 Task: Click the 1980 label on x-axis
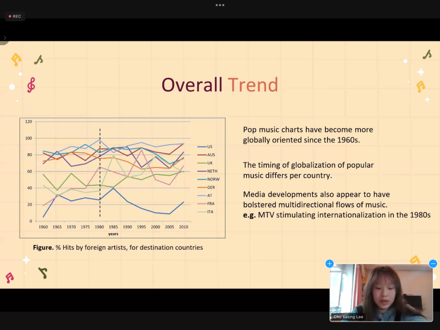coord(99,227)
